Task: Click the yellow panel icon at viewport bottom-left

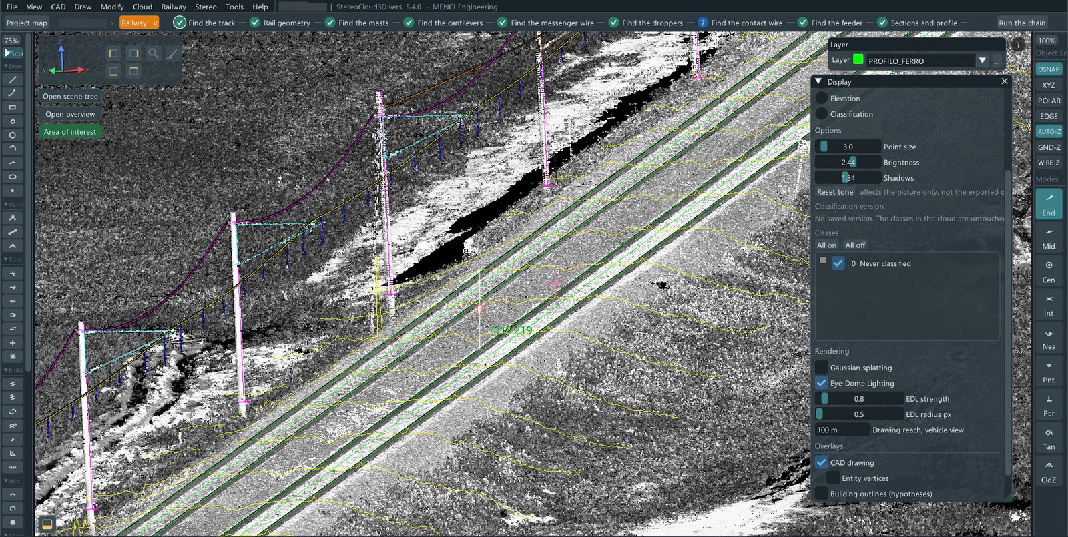Action: pos(47,523)
